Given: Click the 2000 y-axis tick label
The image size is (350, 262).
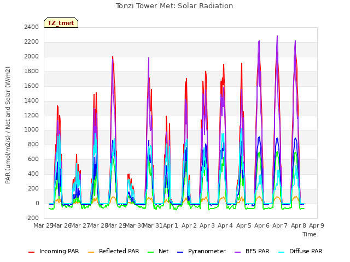Looking at the screenshot, I should [x=32, y=56].
